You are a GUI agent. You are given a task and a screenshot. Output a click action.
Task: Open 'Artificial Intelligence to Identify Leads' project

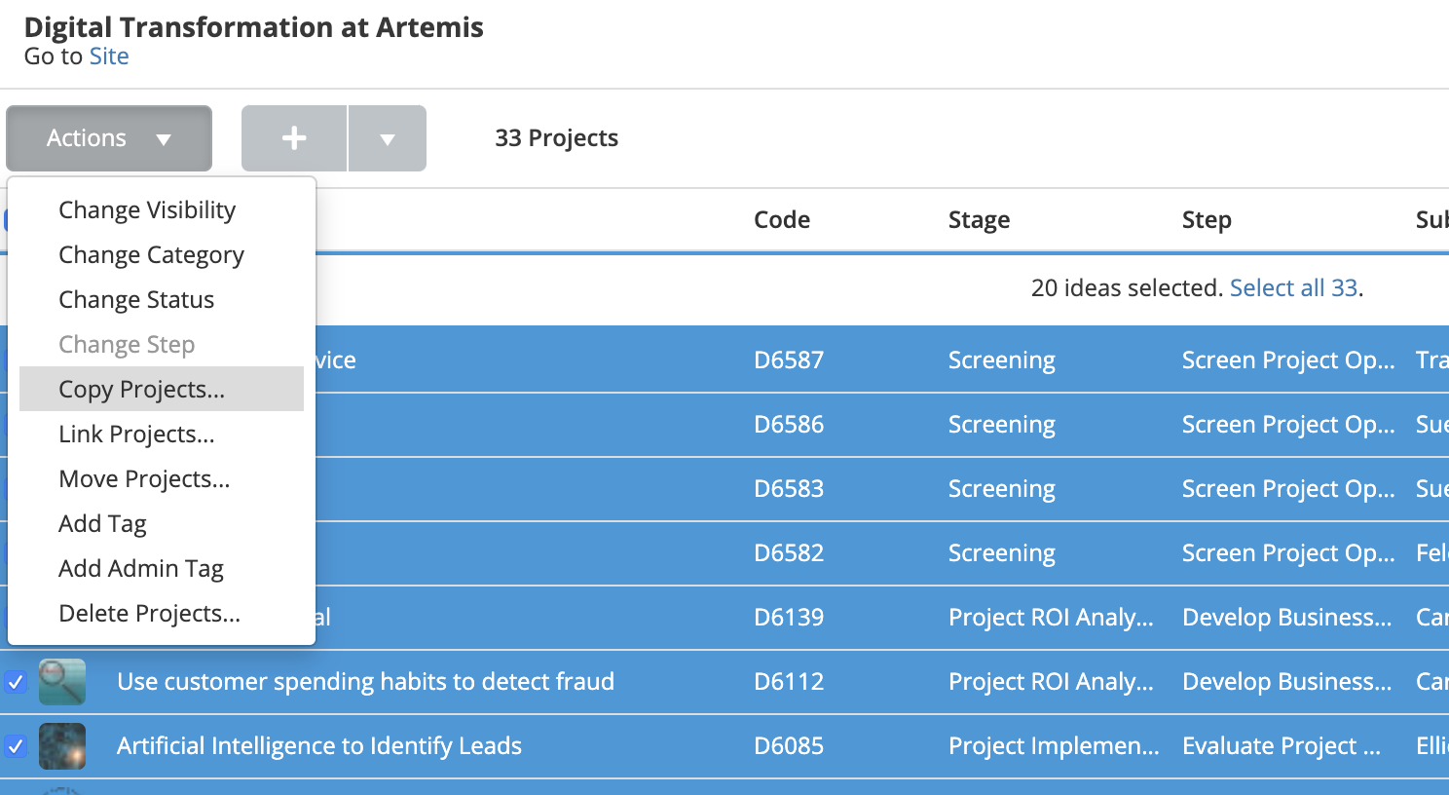click(x=319, y=746)
